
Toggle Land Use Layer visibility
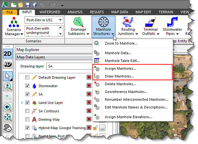[x=27, y=102]
